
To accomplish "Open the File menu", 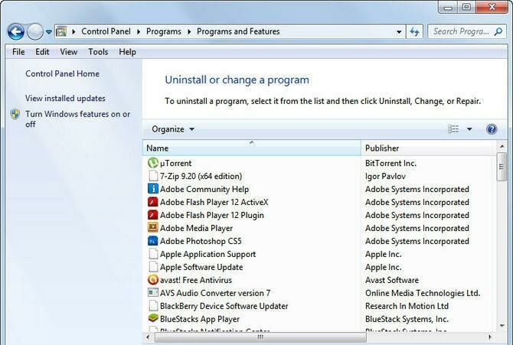I will click(18, 52).
